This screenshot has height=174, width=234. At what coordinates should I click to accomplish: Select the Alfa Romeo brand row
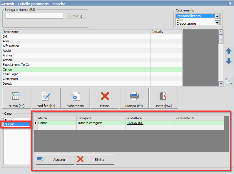click(x=92, y=46)
